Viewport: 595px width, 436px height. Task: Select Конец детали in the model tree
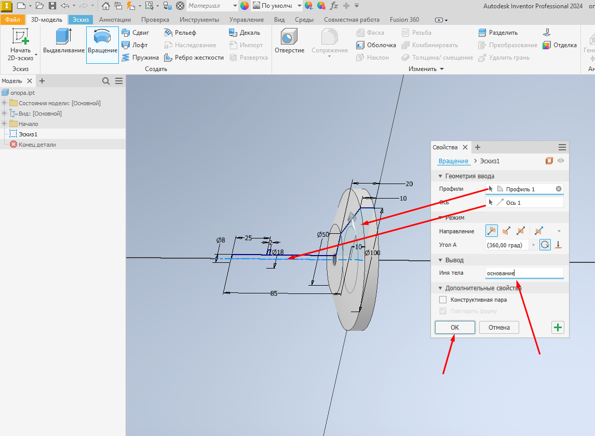pyautogui.click(x=37, y=144)
